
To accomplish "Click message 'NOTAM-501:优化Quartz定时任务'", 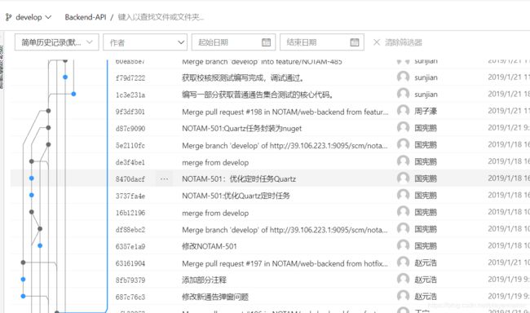I will click(236, 196).
